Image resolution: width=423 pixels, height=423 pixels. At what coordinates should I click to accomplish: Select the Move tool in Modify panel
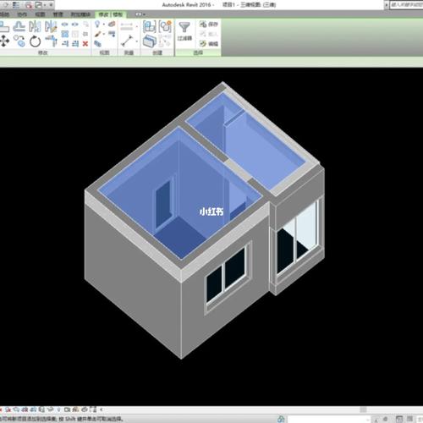pos(4,41)
